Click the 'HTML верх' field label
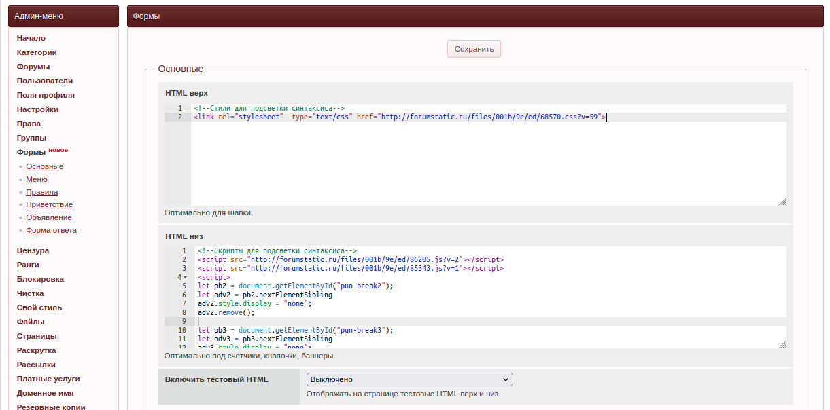The image size is (830, 410). 186,92
